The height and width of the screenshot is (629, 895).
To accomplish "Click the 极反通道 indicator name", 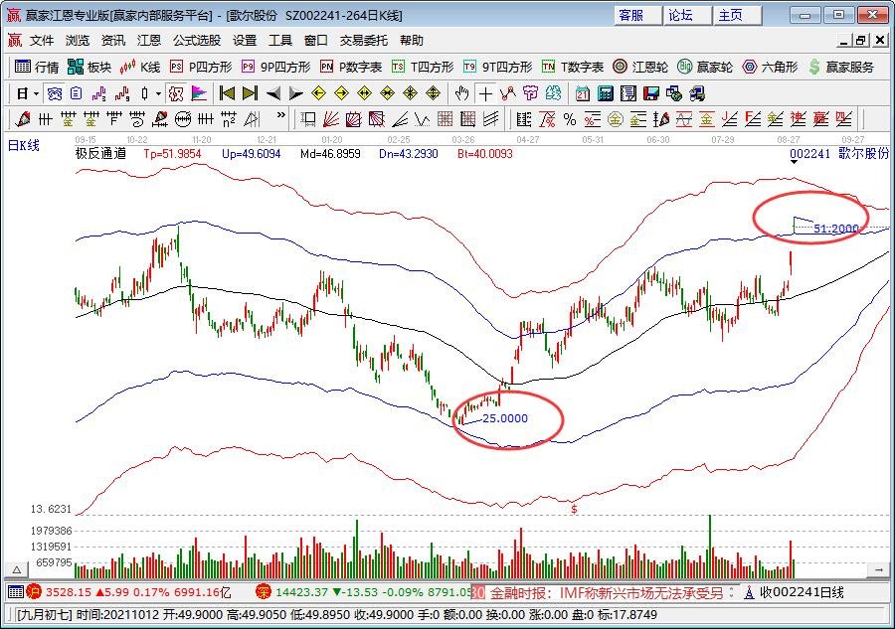I will coord(100,153).
